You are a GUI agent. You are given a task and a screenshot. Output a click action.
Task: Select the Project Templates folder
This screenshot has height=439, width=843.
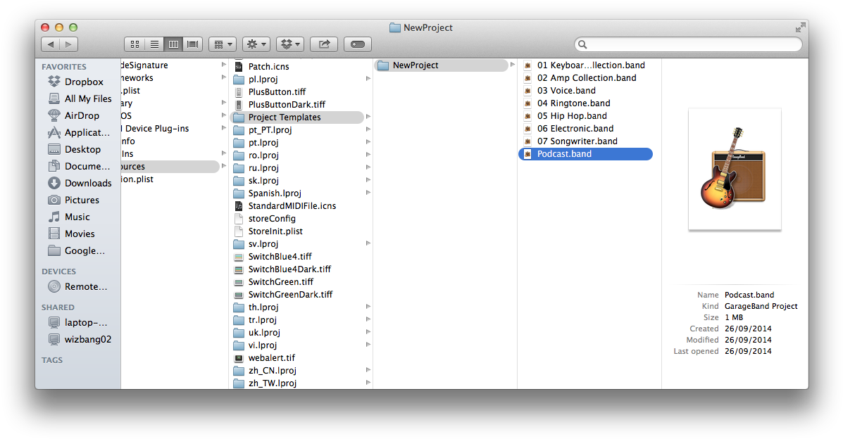tap(296, 117)
